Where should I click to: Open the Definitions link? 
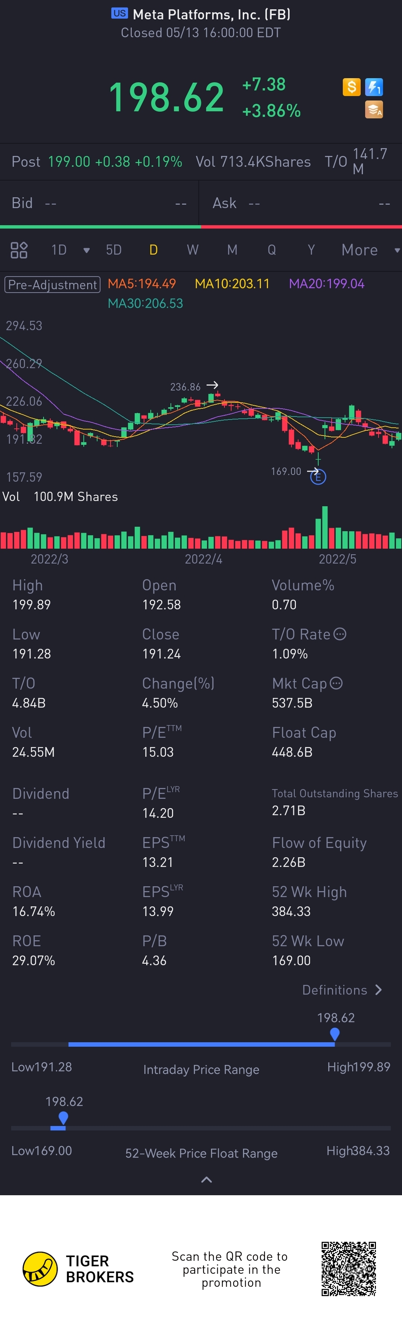coord(342,990)
